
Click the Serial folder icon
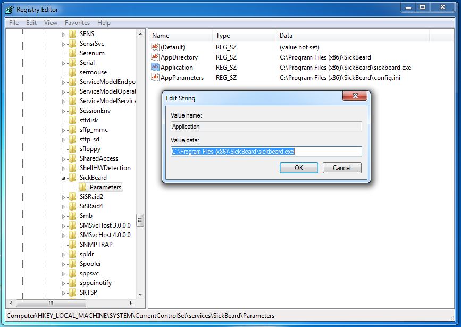click(73, 63)
